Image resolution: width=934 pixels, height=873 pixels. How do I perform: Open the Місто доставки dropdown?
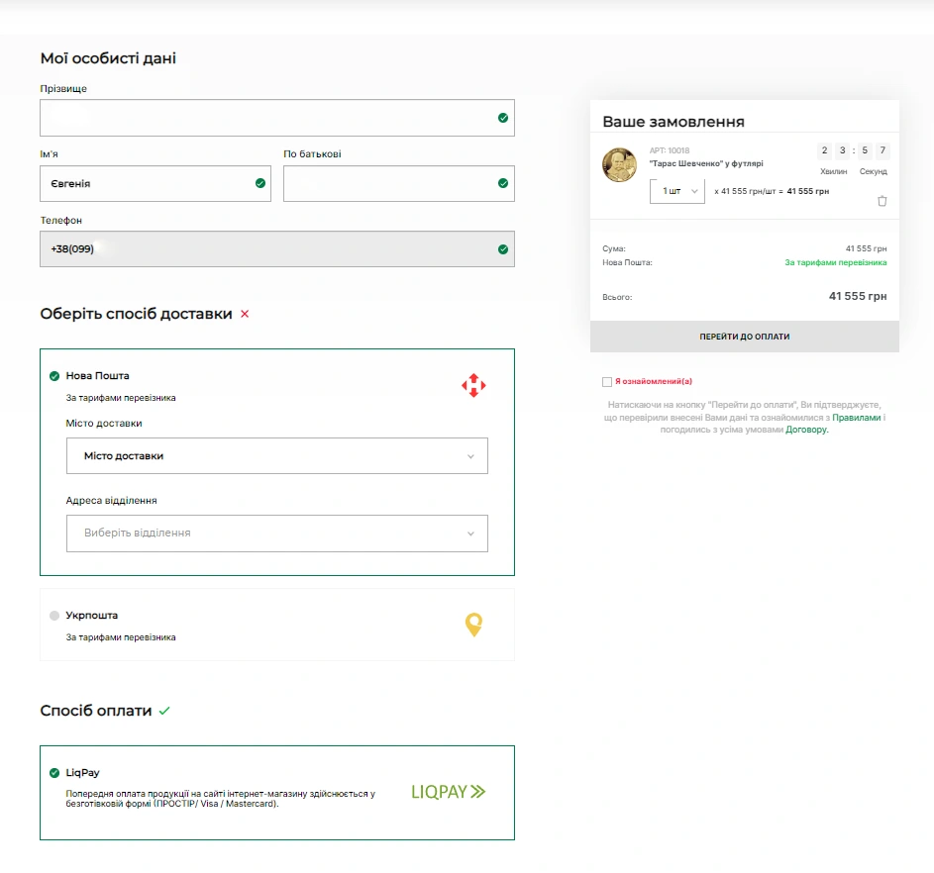(277, 456)
